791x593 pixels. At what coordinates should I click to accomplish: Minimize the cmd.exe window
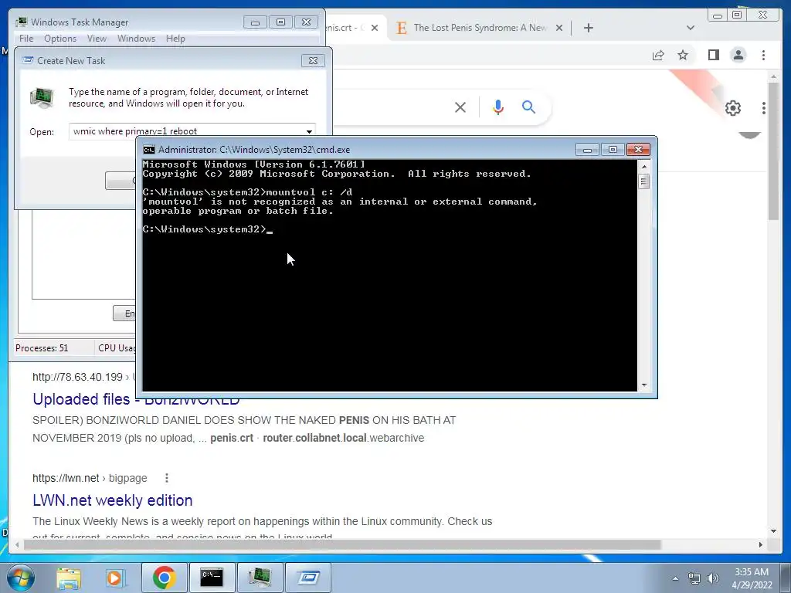click(587, 150)
